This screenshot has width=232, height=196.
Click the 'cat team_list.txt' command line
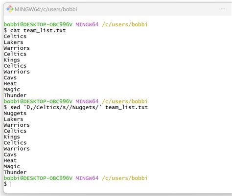[35, 30]
